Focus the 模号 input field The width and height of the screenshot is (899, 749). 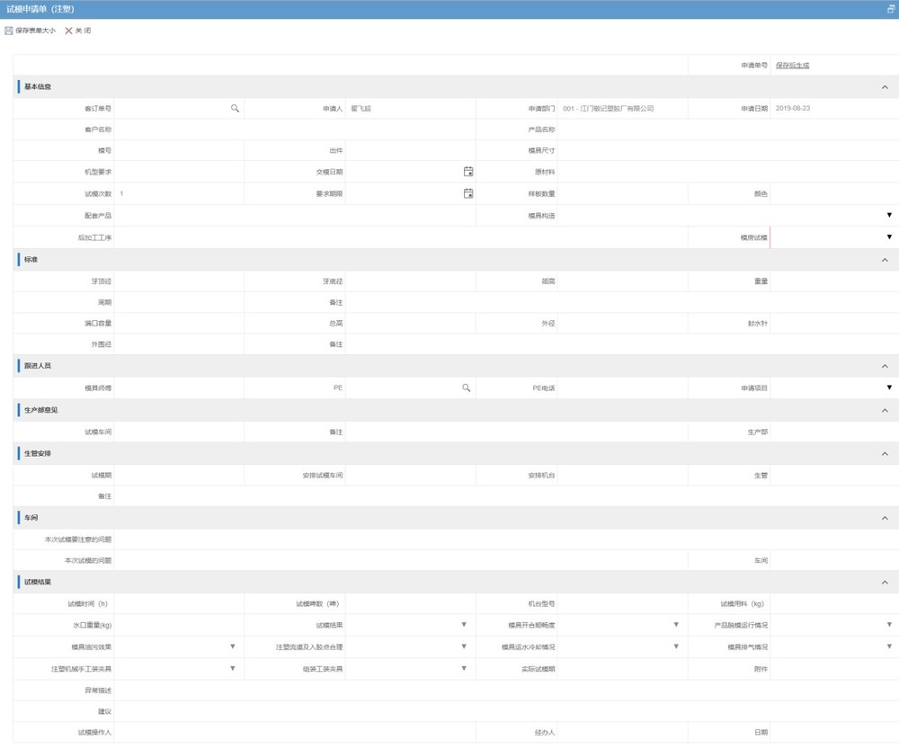pyautogui.click(x=179, y=151)
